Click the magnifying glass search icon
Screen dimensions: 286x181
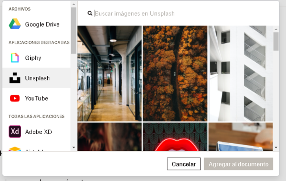pos(90,13)
